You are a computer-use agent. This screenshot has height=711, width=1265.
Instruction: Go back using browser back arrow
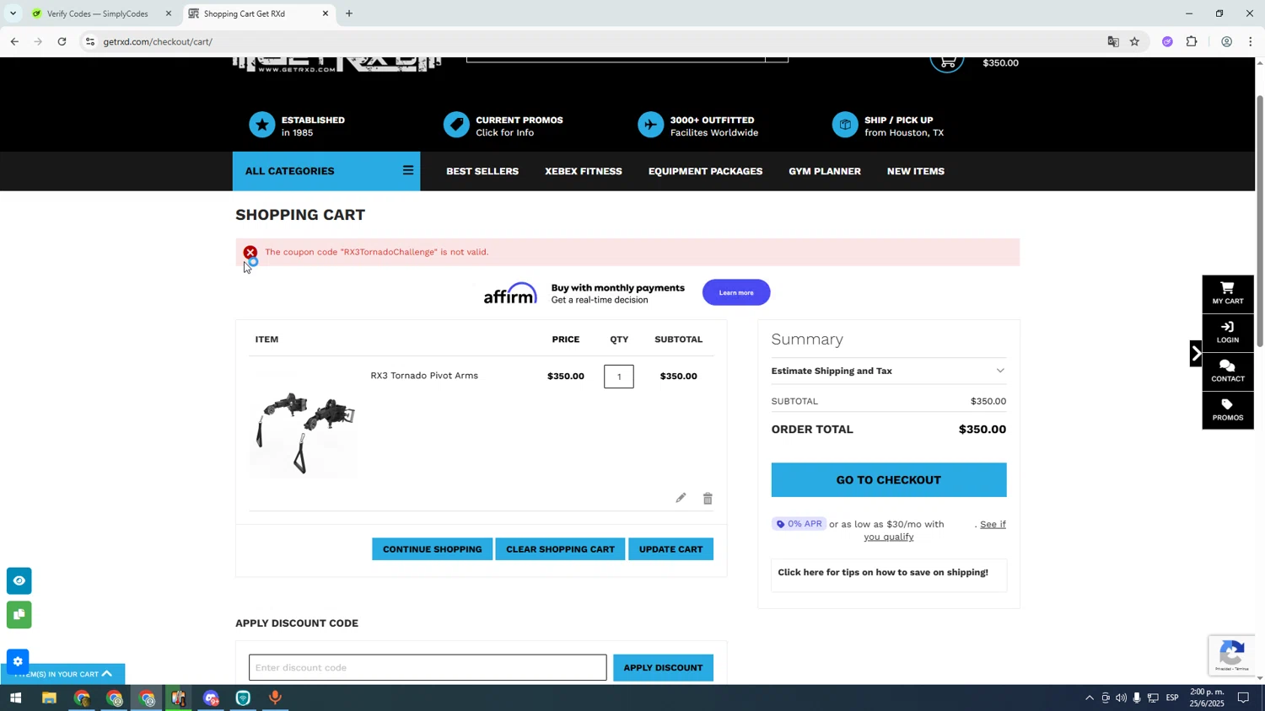click(14, 41)
